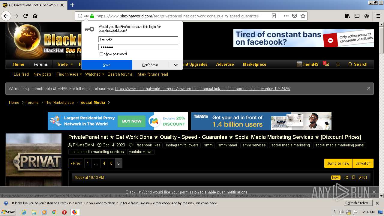Open a new tab with plus button

pos(72,5)
